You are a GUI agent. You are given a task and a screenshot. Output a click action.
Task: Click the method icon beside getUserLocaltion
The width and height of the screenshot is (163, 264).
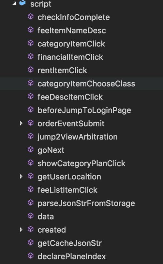[31, 176]
